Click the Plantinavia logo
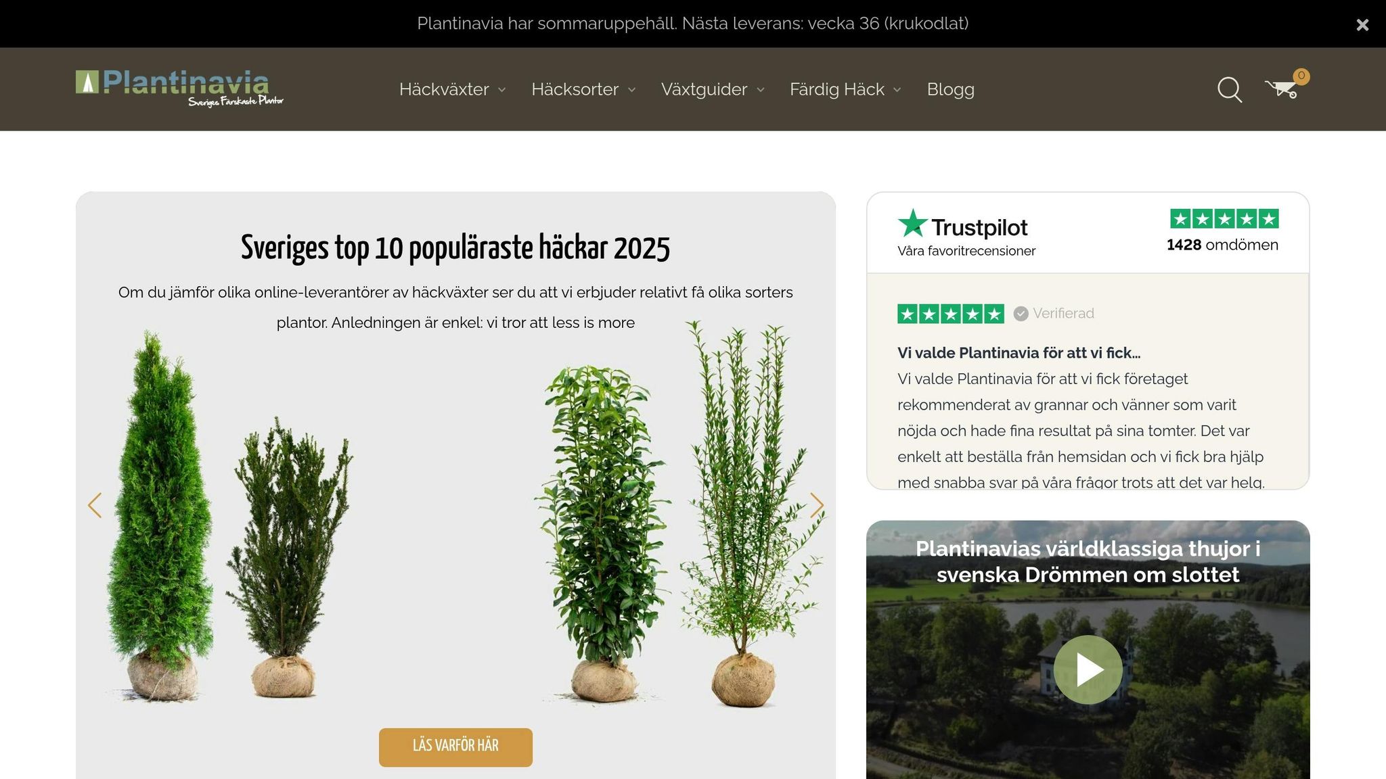The width and height of the screenshot is (1386, 779). pos(179,89)
